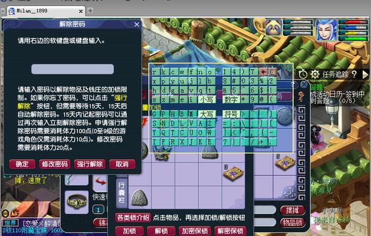
Task: Click the '#' symbol key on soft keyboard
Action: 234,81
